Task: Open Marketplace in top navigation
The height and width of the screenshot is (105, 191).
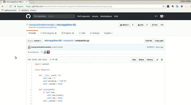Action: click(x=106, y=16)
